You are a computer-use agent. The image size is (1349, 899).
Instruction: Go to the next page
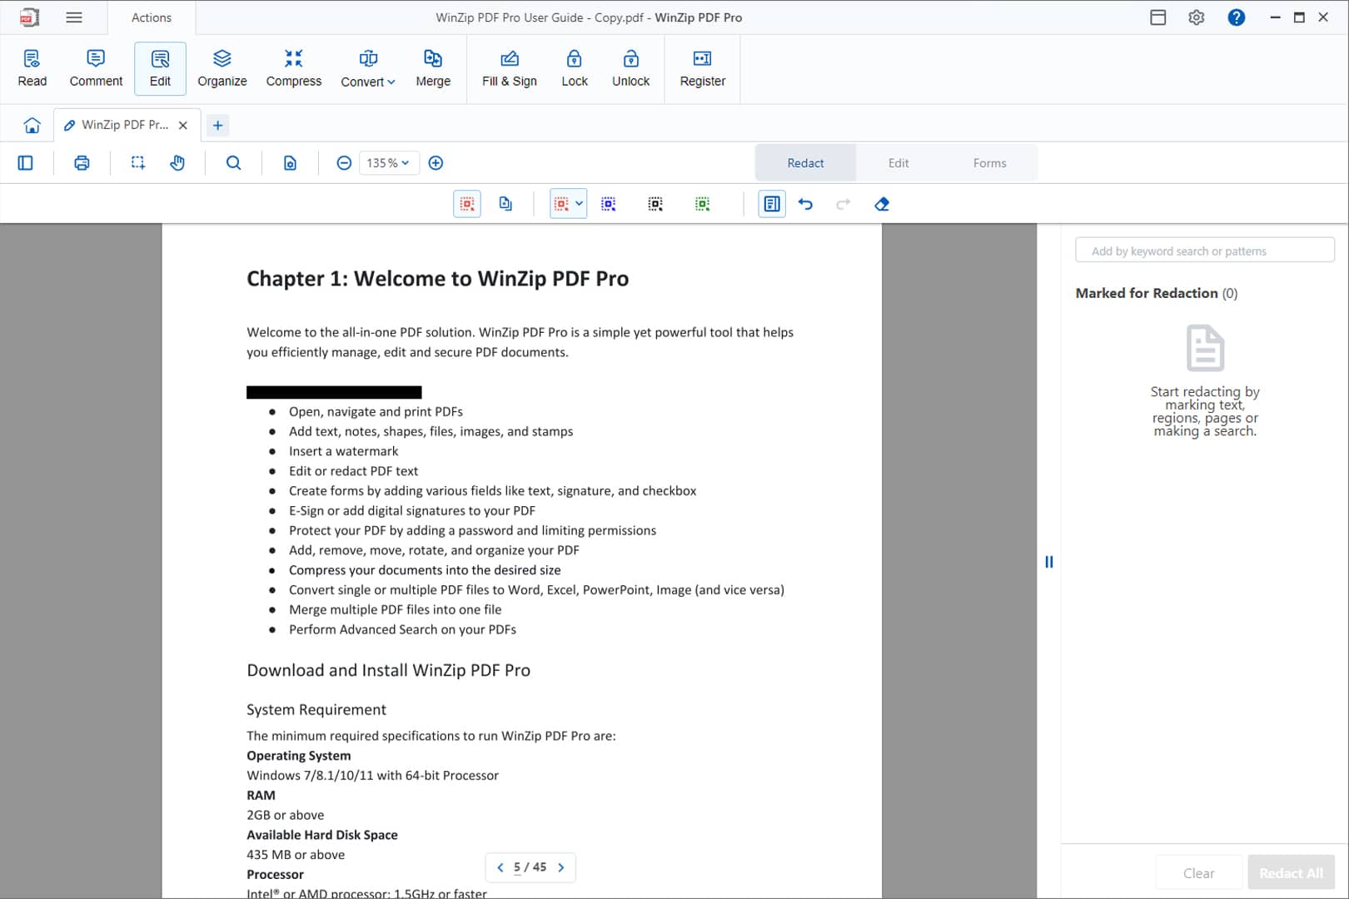561,867
